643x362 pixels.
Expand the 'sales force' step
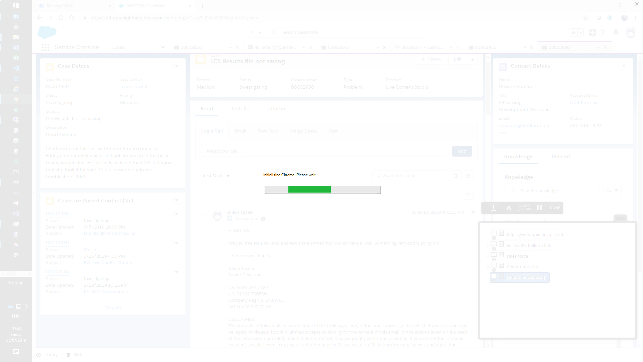point(488,256)
